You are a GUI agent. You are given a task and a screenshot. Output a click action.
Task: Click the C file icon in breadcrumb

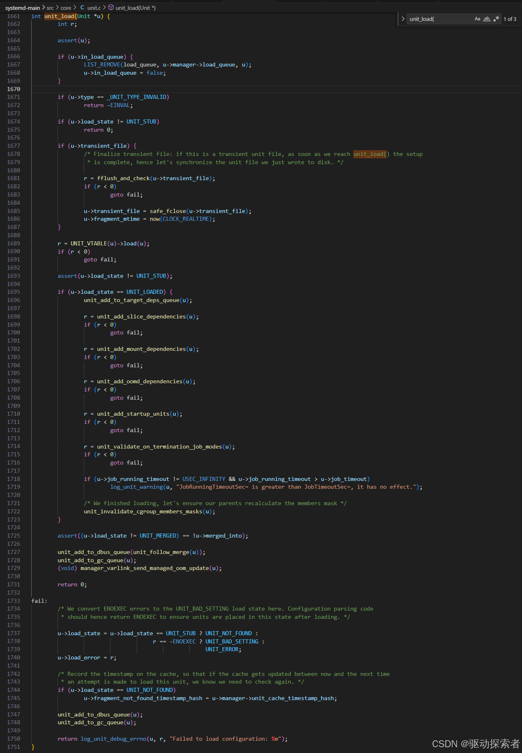tap(82, 8)
